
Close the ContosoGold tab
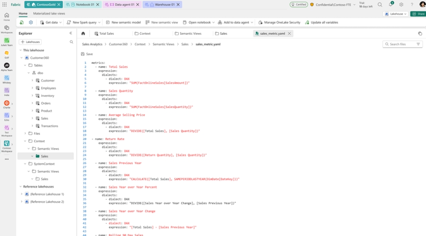coord(59,5)
